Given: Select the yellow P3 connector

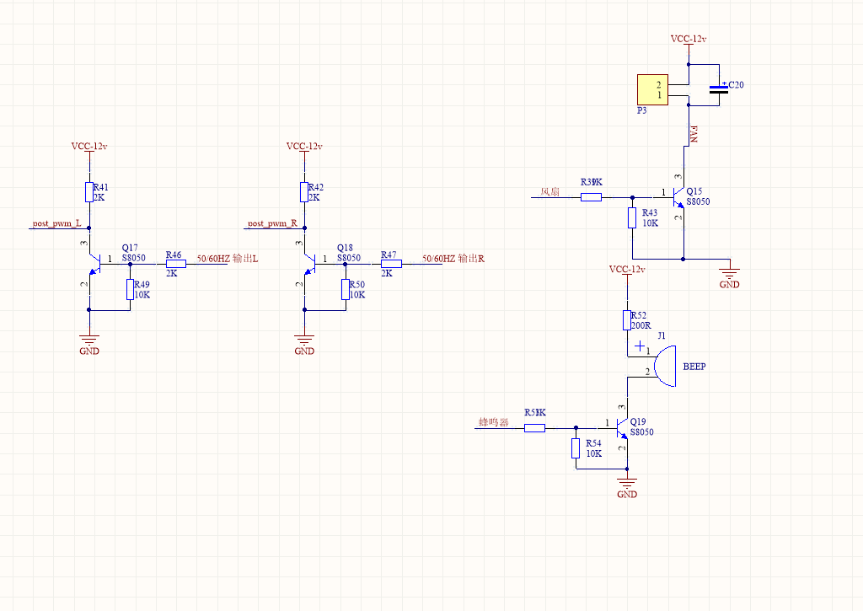Looking at the screenshot, I should pos(651,89).
